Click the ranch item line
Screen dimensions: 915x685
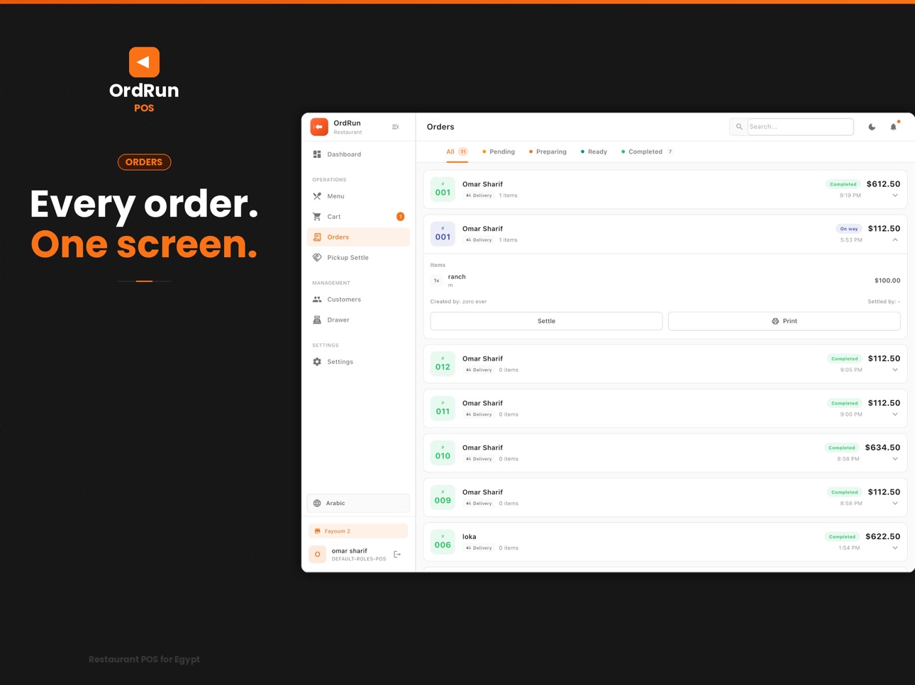(x=665, y=281)
